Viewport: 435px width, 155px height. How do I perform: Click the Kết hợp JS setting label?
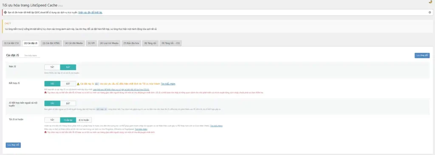coord(14,83)
